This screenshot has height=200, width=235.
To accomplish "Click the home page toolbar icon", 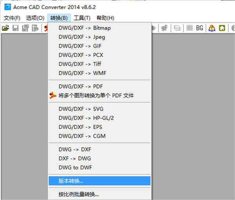I will 222,28.
